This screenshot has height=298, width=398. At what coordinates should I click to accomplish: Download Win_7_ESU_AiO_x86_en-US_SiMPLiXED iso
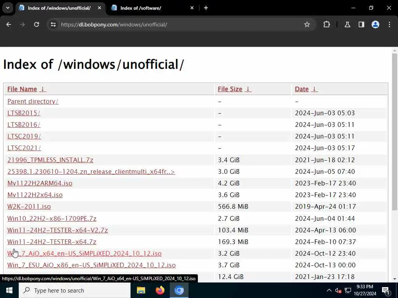[x=91, y=265]
